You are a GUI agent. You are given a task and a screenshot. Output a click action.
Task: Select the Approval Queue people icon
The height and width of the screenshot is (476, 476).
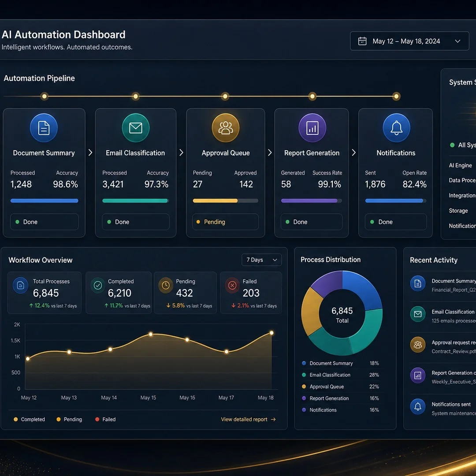[226, 128]
